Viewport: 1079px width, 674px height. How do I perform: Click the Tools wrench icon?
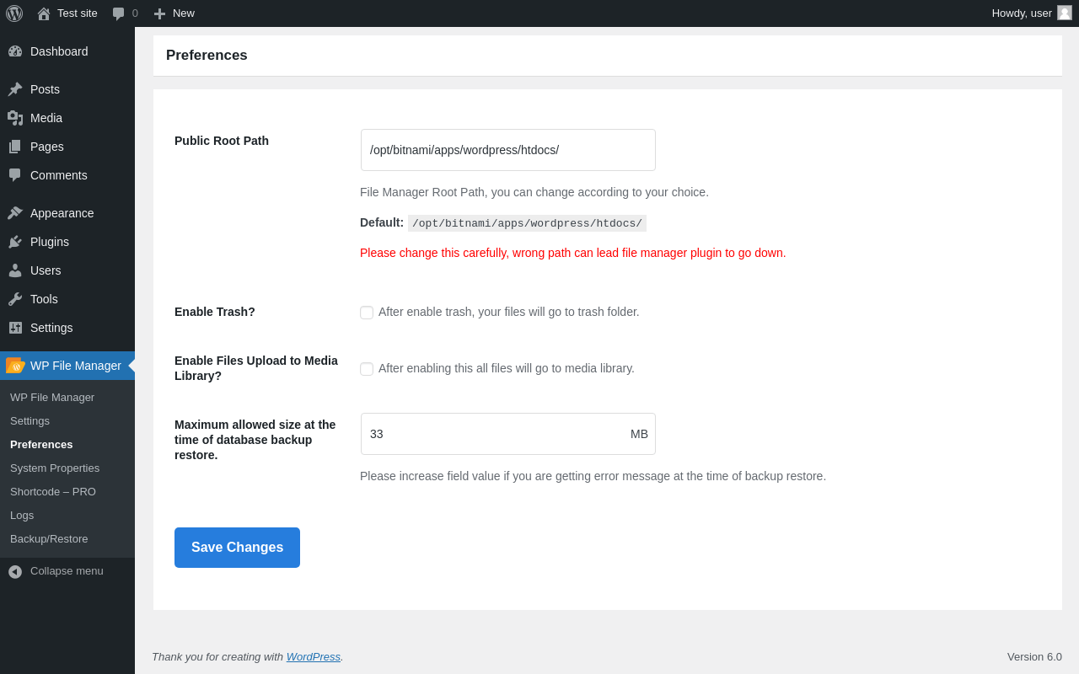pos(15,299)
